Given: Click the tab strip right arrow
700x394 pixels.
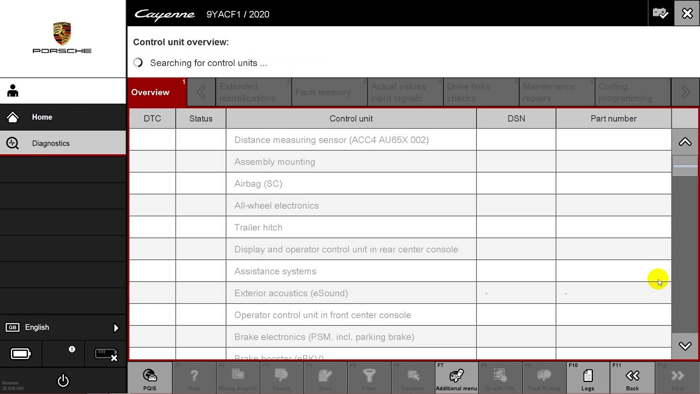Looking at the screenshot, I should [685, 92].
